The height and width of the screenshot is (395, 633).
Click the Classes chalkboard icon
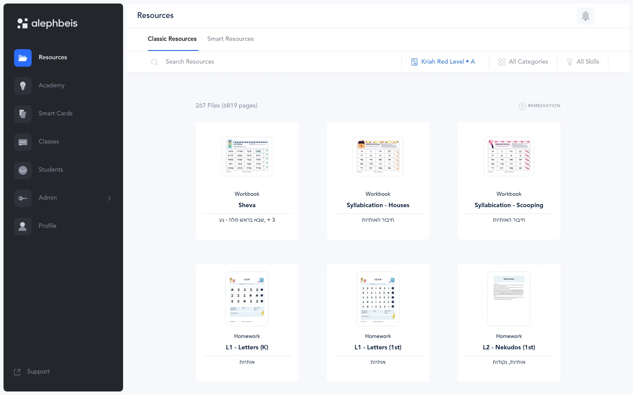[x=23, y=142]
